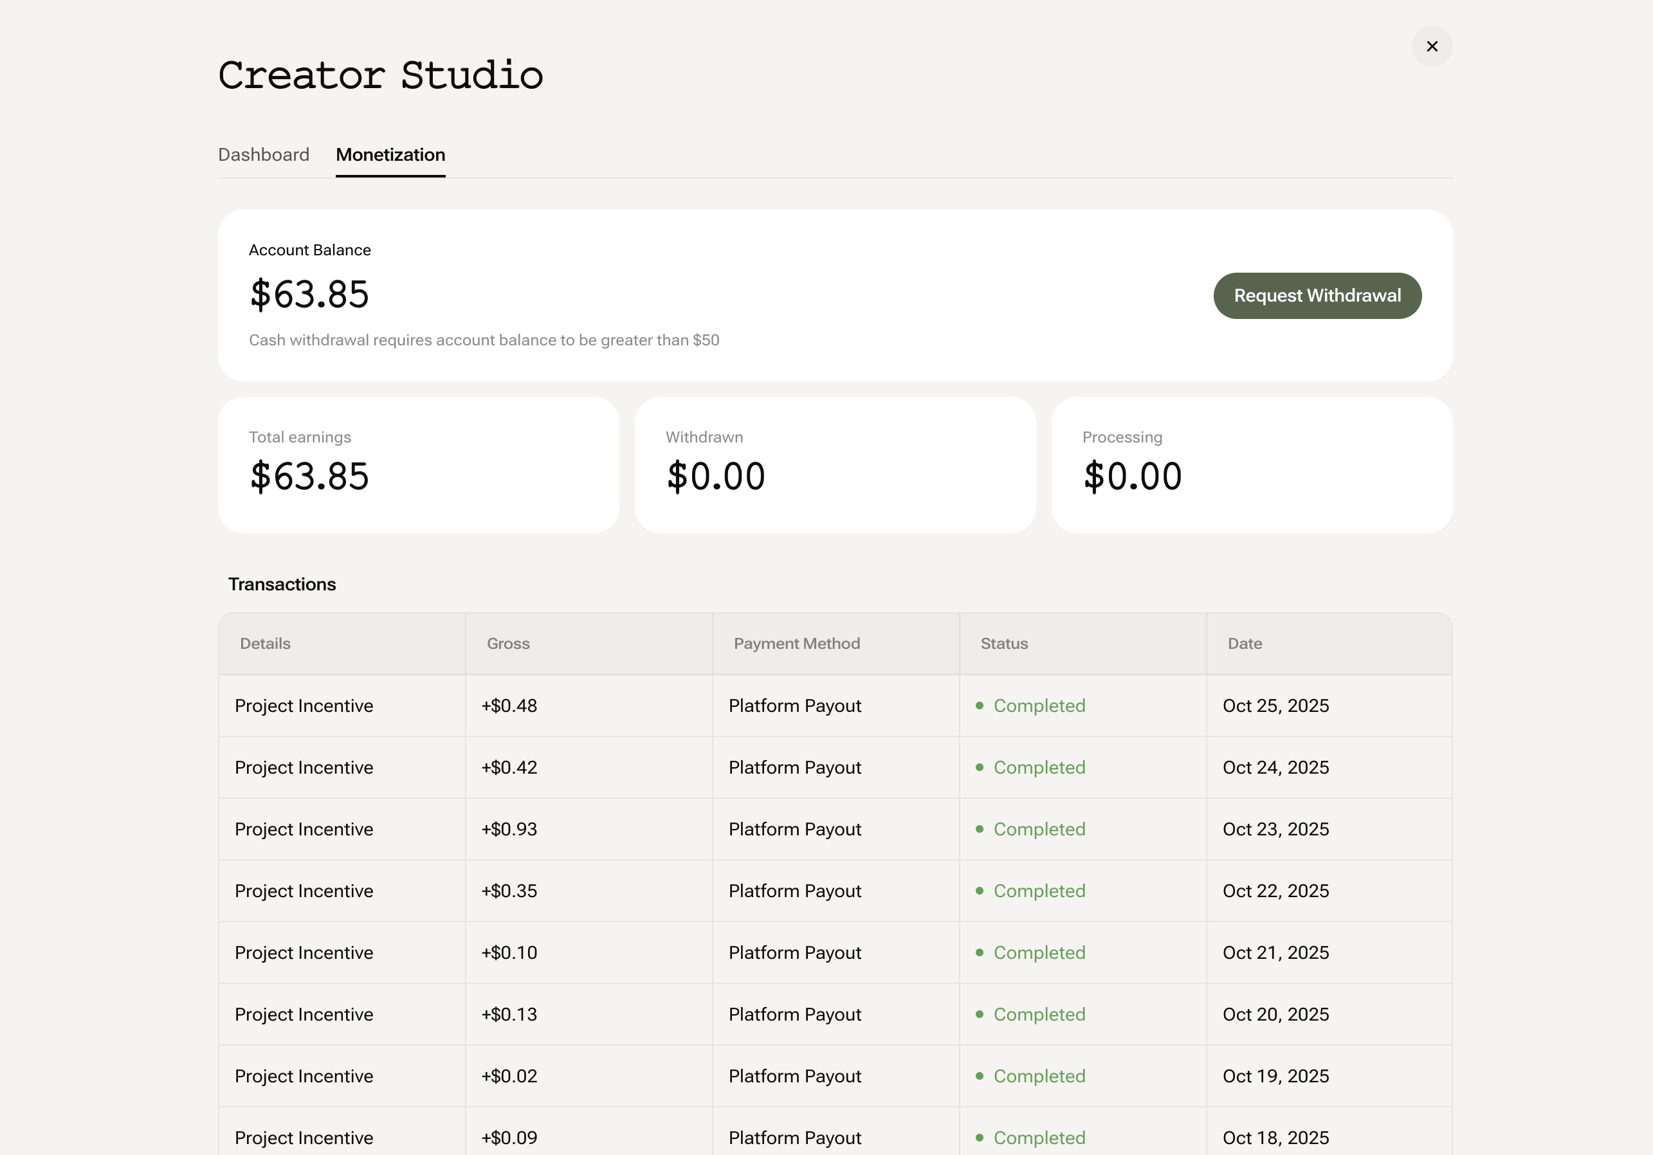Sort transactions by the Date column header

coord(1244,643)
